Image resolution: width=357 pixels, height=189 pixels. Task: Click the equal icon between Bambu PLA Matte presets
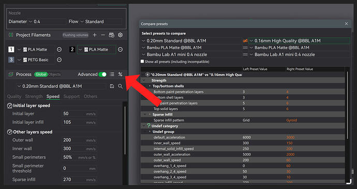pyautogui.click(x=245, y=48)
